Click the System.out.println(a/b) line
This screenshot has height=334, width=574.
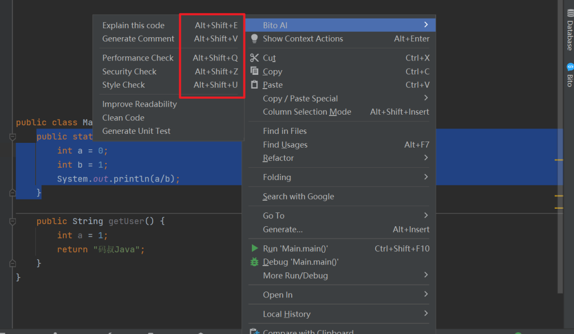(x=118, y=179)
